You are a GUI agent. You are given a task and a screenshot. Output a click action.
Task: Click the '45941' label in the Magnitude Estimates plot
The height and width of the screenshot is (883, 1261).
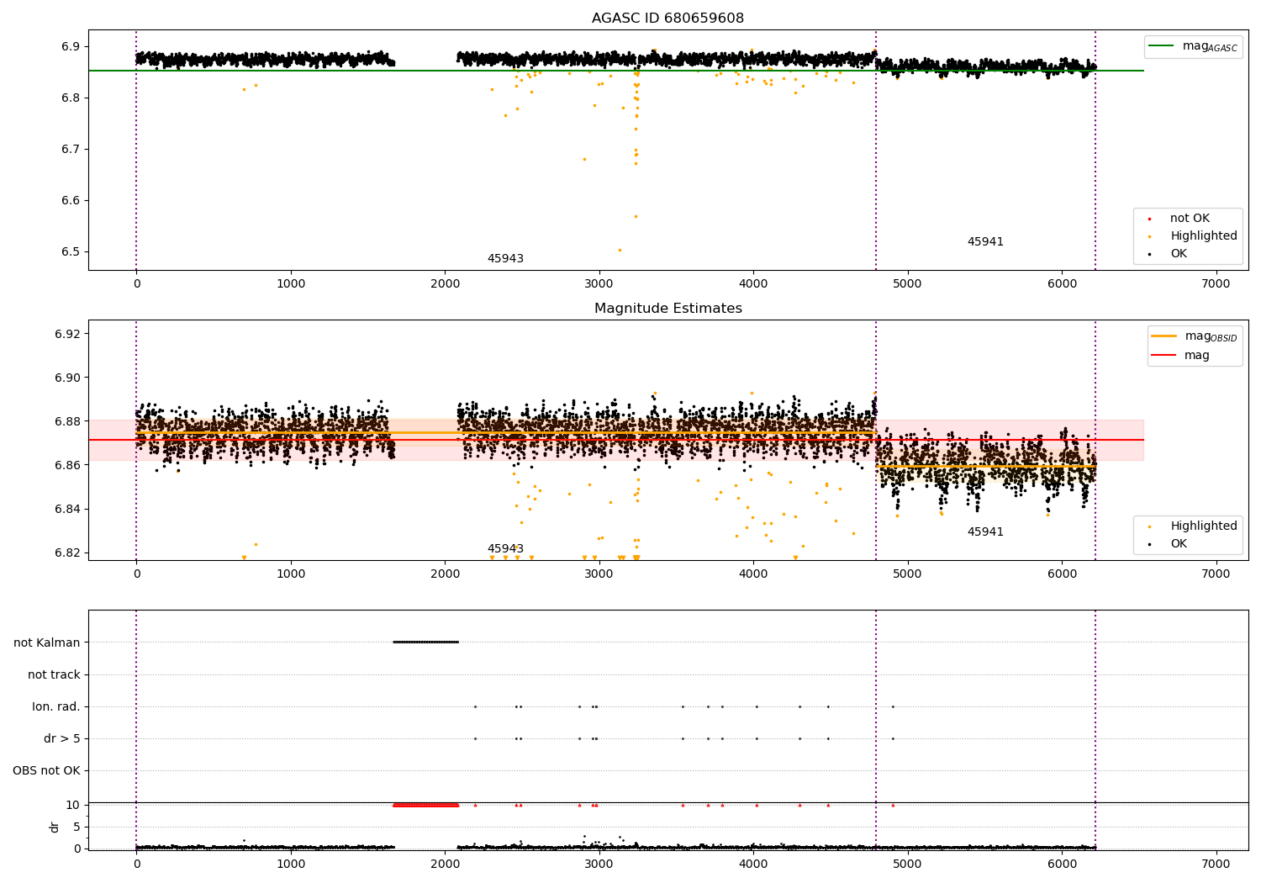pyautogui.click(x=985, y=532)
